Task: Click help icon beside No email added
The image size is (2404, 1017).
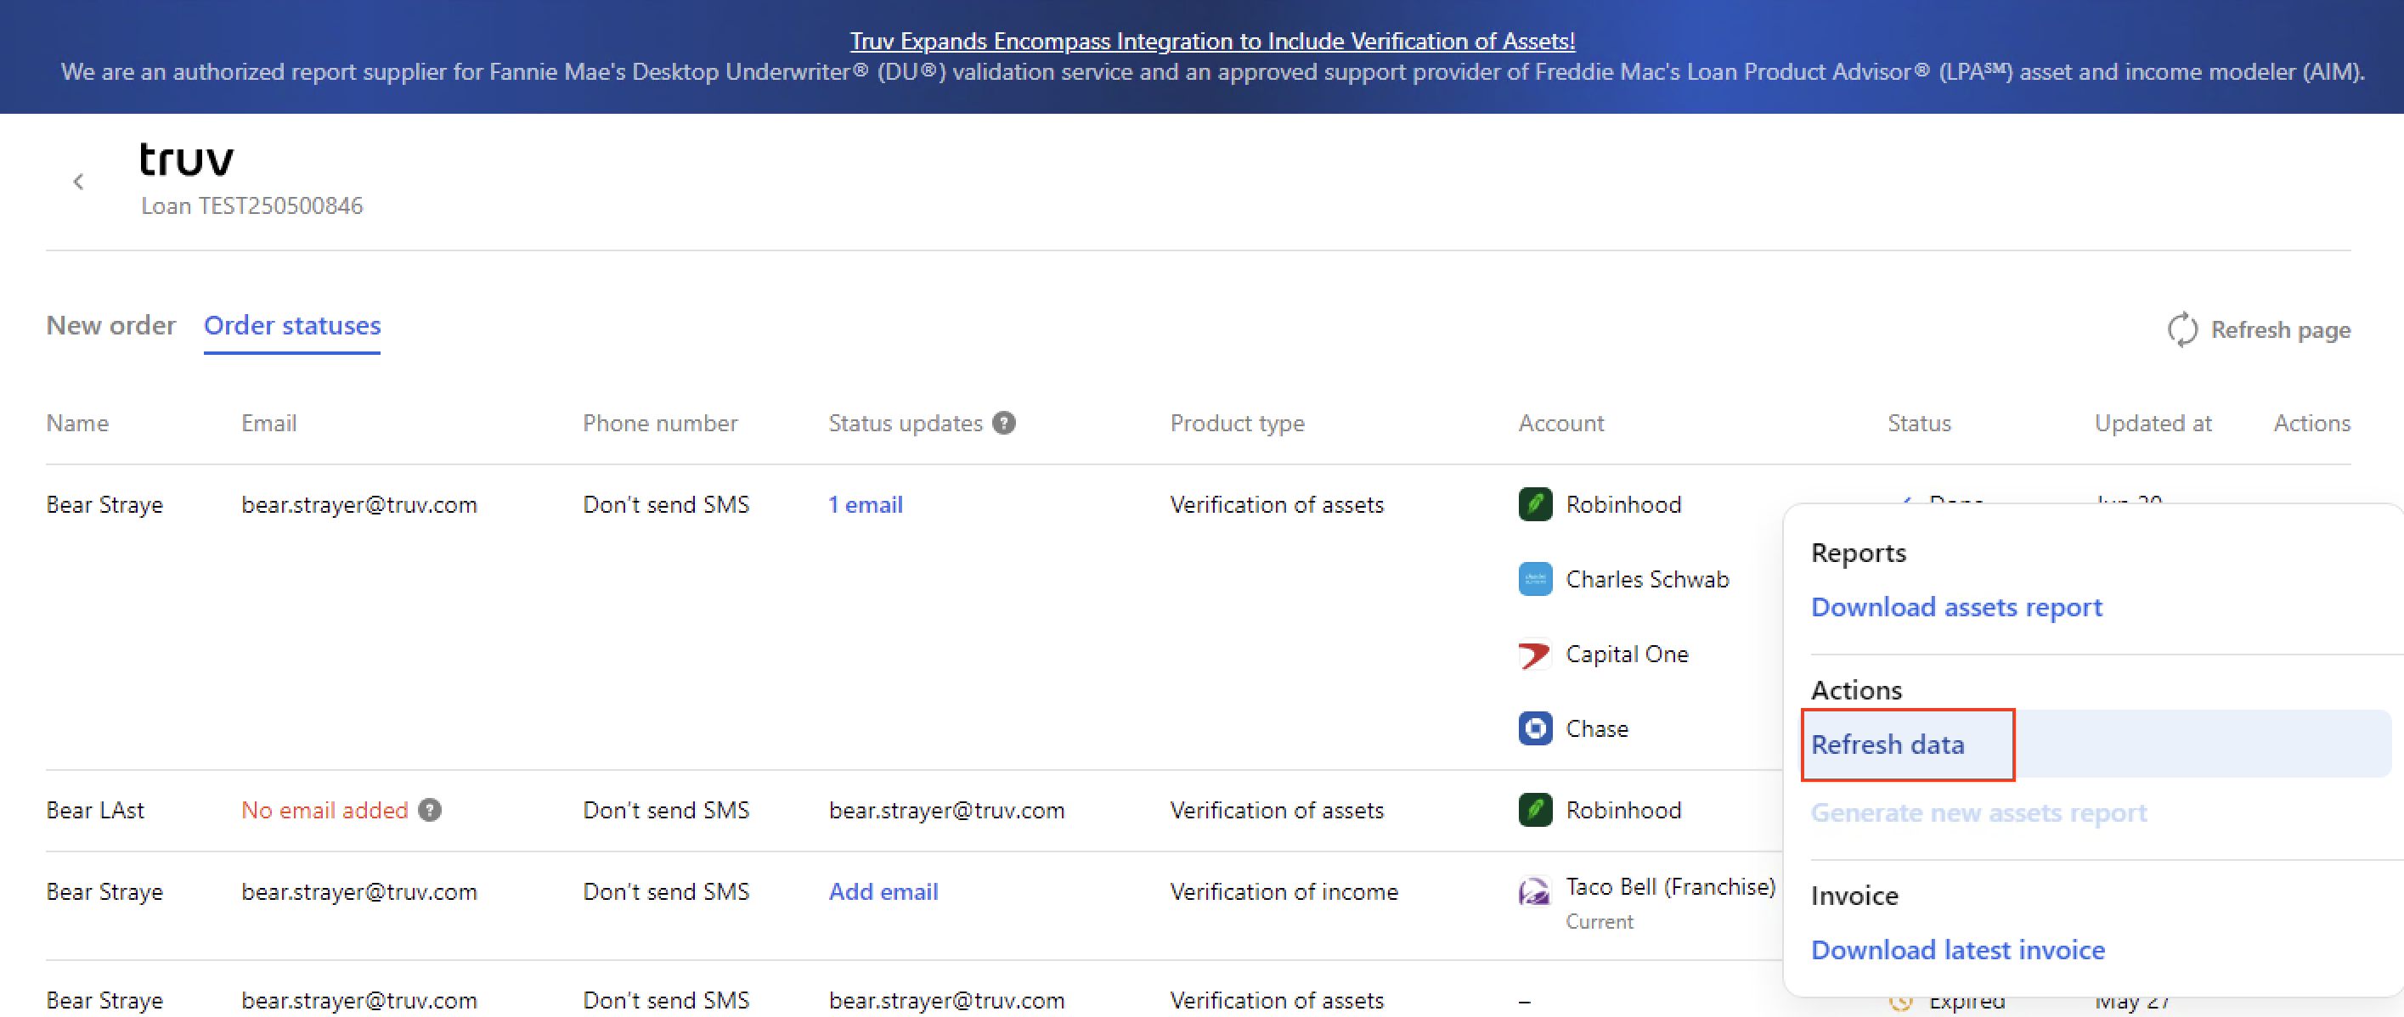Action: (x=429, y=810)
